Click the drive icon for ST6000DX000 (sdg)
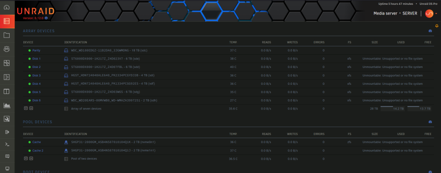This screenshot has width=441, height=173. [x=67, y=92]
